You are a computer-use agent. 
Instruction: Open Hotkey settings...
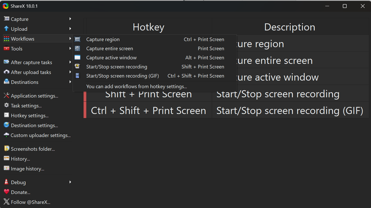37,116
